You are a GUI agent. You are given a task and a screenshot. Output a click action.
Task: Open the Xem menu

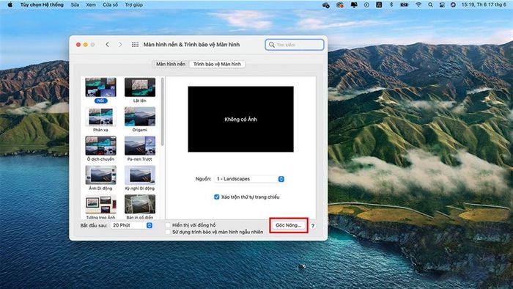pos(91,5)
